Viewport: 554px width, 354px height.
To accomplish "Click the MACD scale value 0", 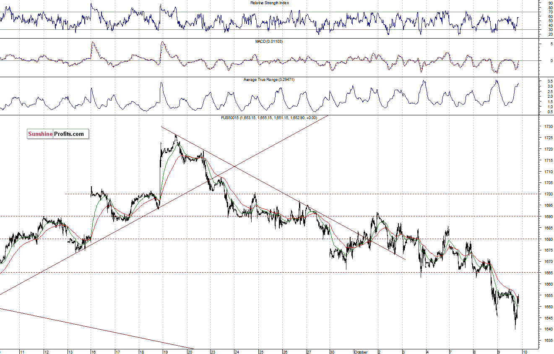I will [551, 60].
